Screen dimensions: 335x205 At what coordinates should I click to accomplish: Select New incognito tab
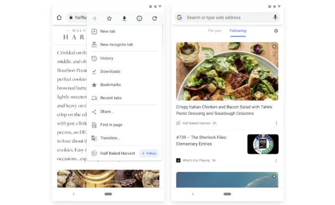click(116, 45)
